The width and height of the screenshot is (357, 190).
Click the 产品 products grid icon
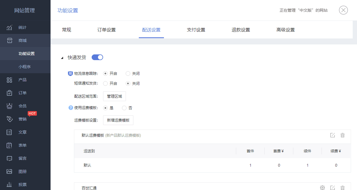(9, 80)
